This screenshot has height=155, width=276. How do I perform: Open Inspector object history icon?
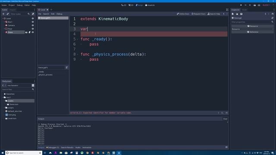[273, 14]
